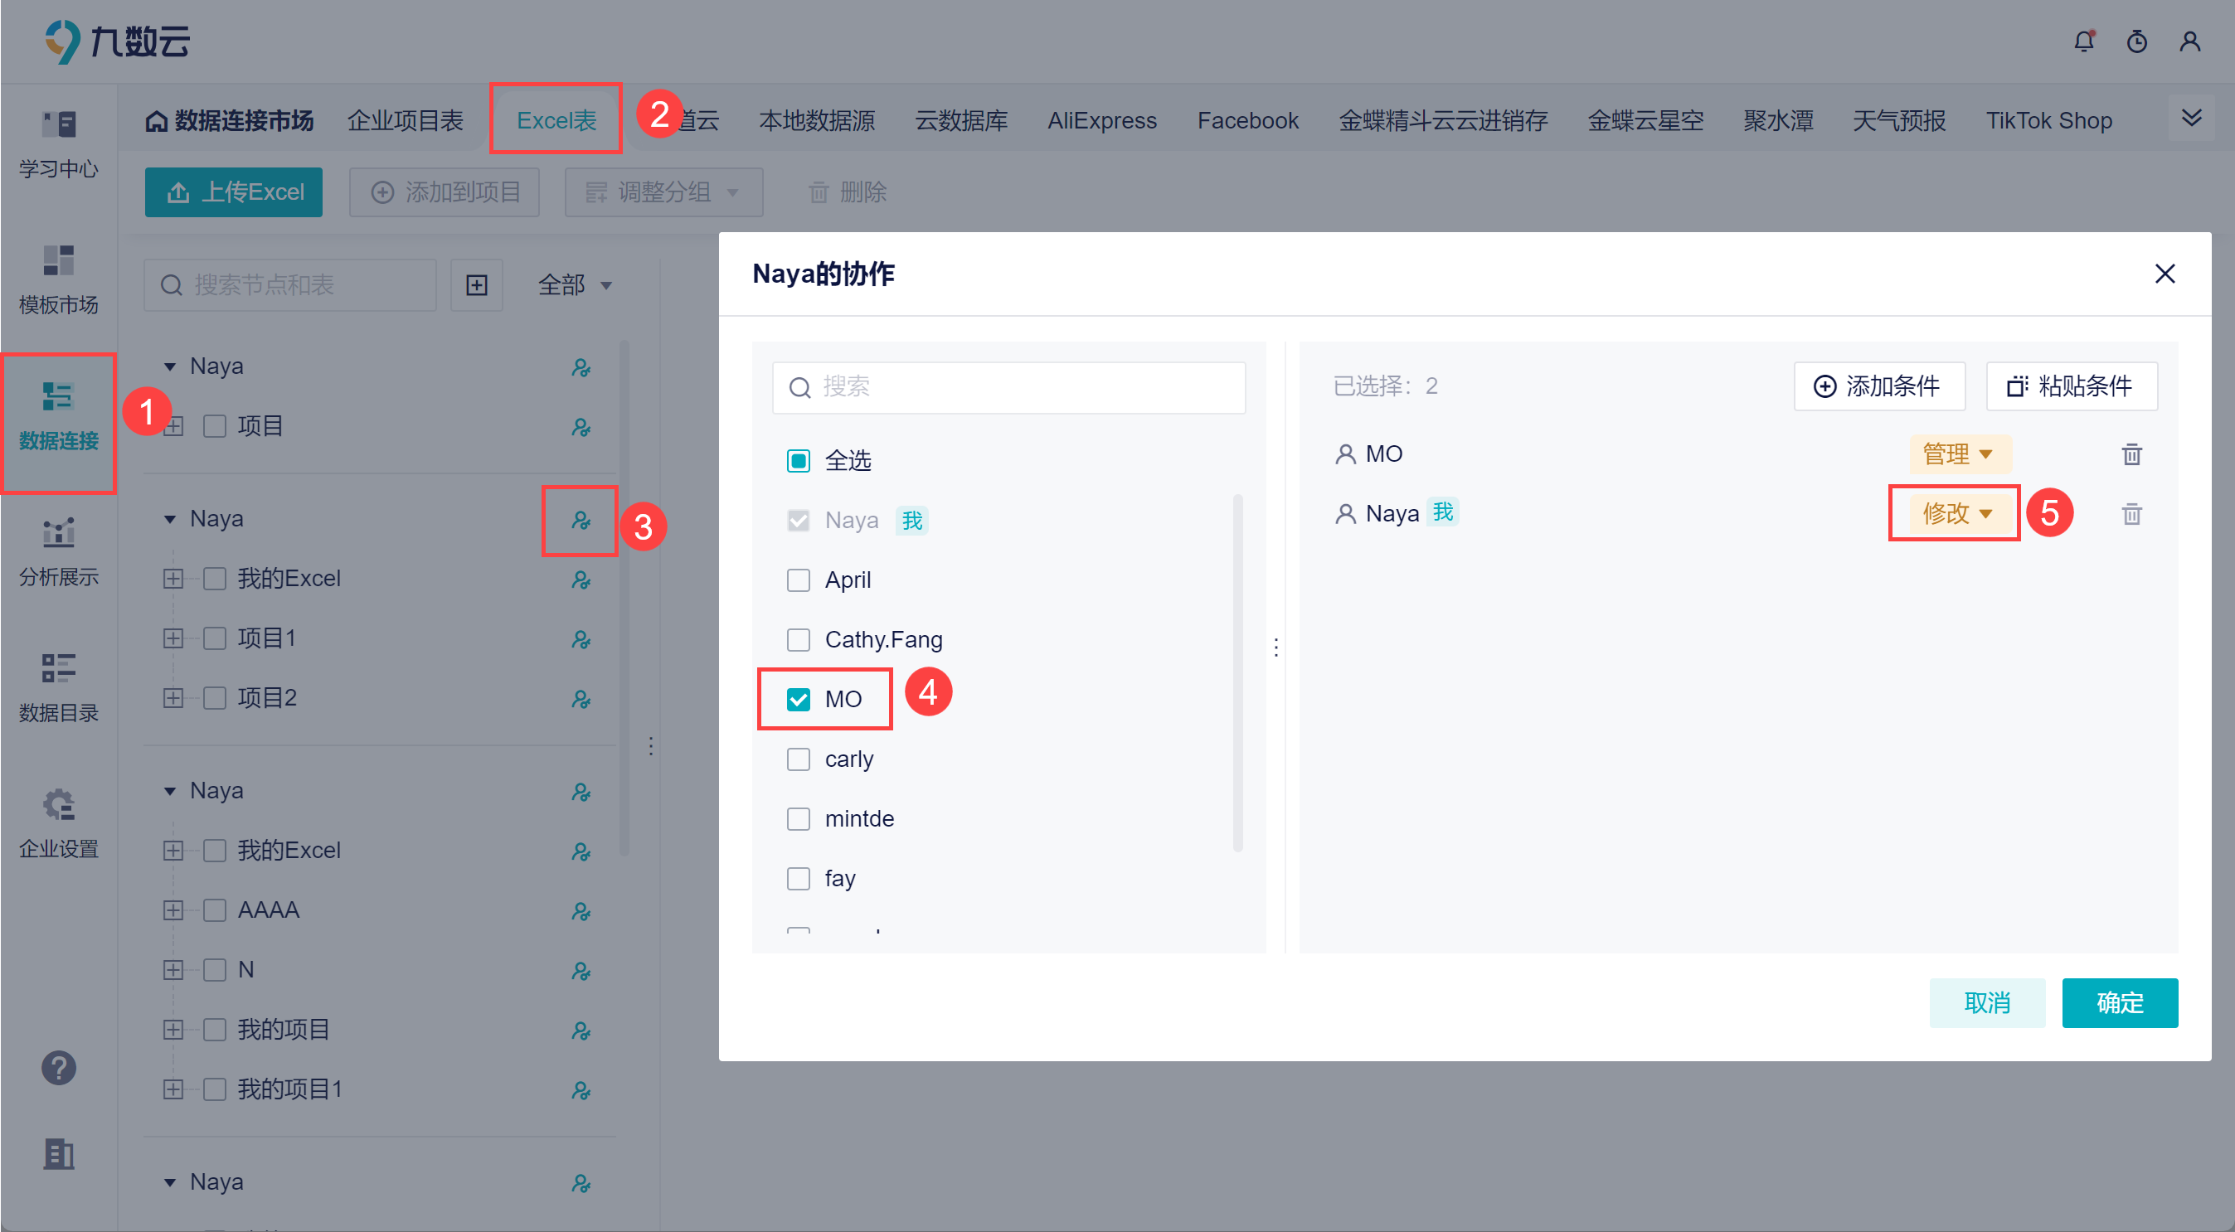This screenshot has height=1232, width=2235.
Task: Open 企业设置 in the sidebar
Action: click(58, 823)
